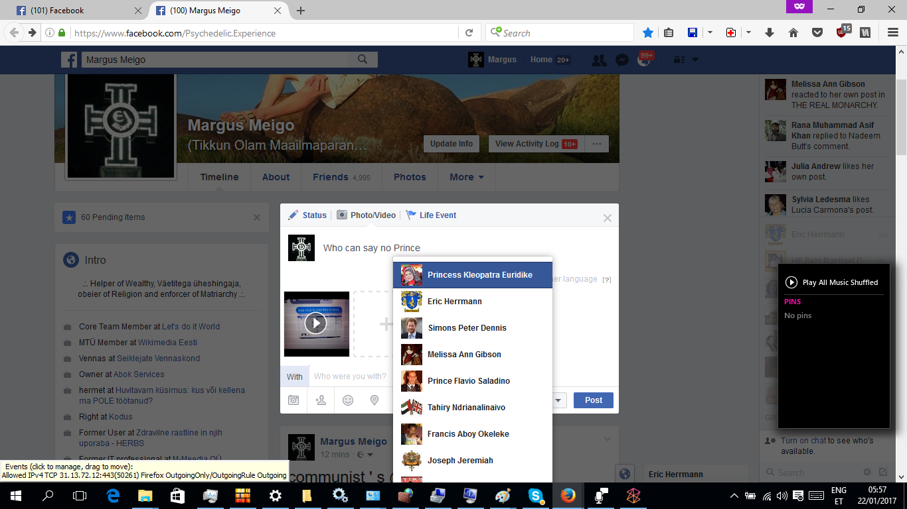
Task: Open Facebook account menu dropdown arrow
Action: 695,60
